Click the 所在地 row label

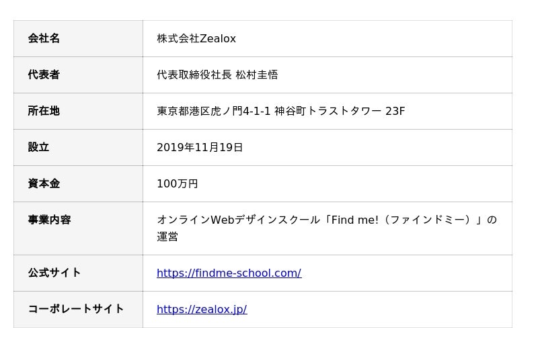(44, 111)
